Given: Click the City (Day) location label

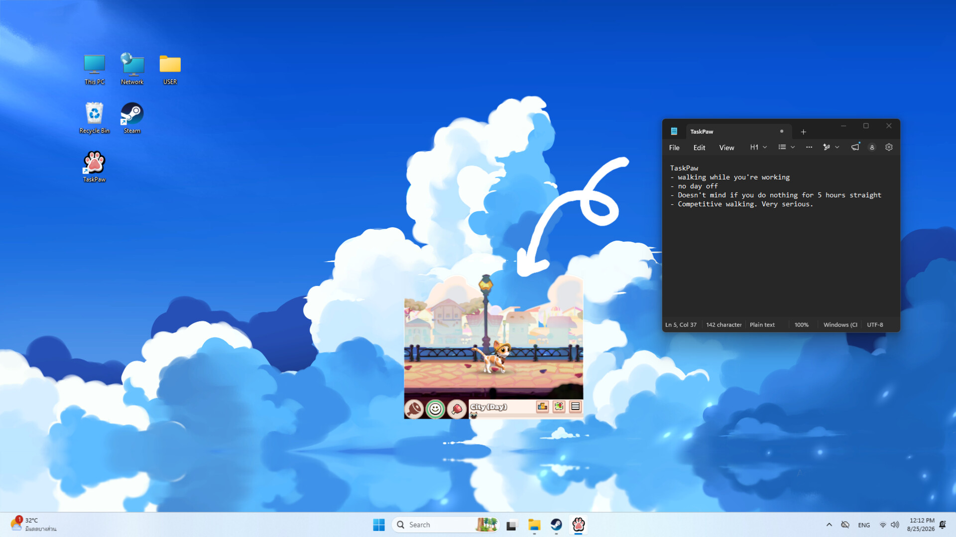Looking at the screenshot, I should [489, 407].
